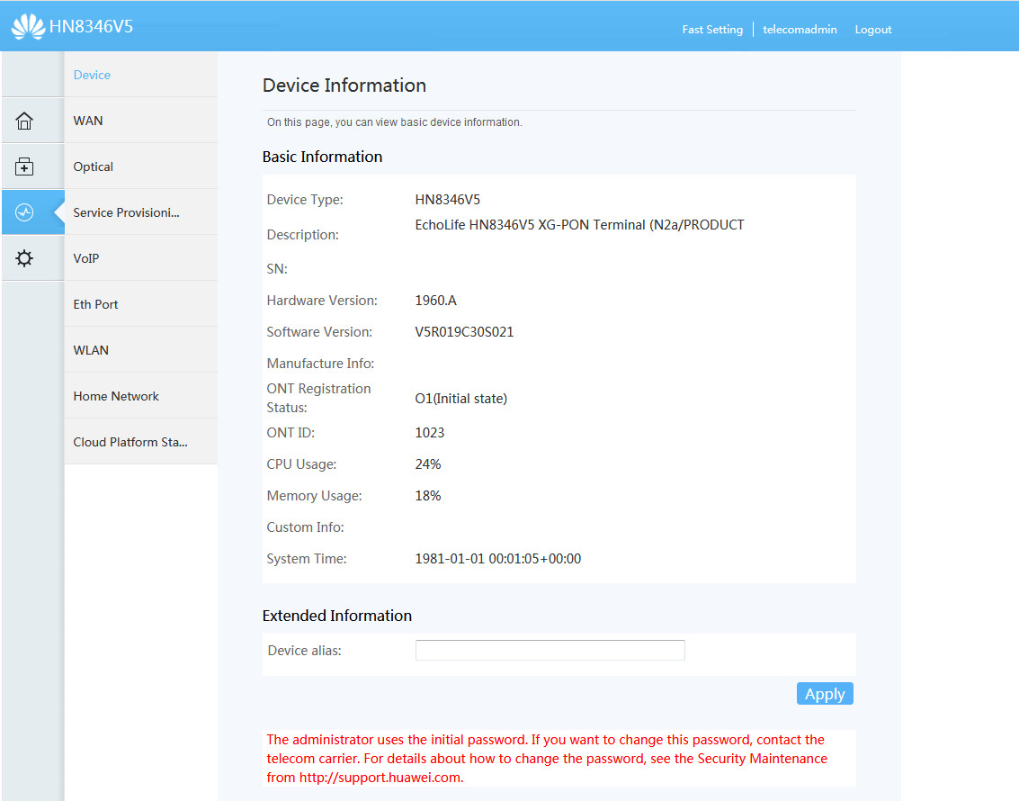This screenshot has width=1019, height=801.
Task: Click the Fast Setting link
Action: [712, 30]
